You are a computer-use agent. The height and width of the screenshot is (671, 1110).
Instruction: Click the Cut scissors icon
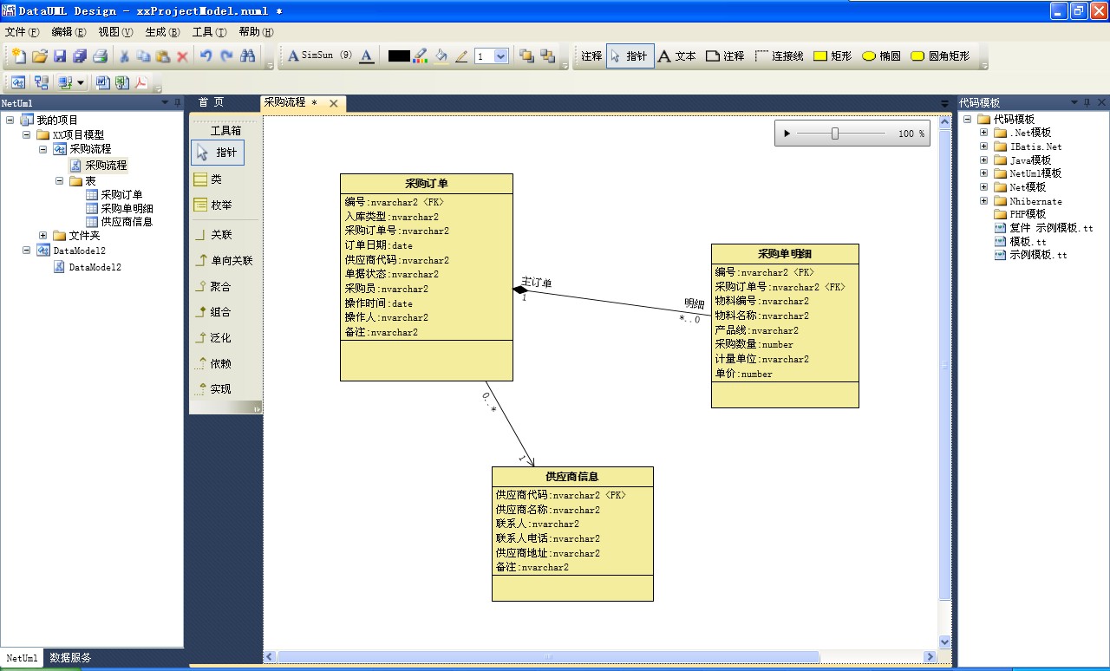124,56
